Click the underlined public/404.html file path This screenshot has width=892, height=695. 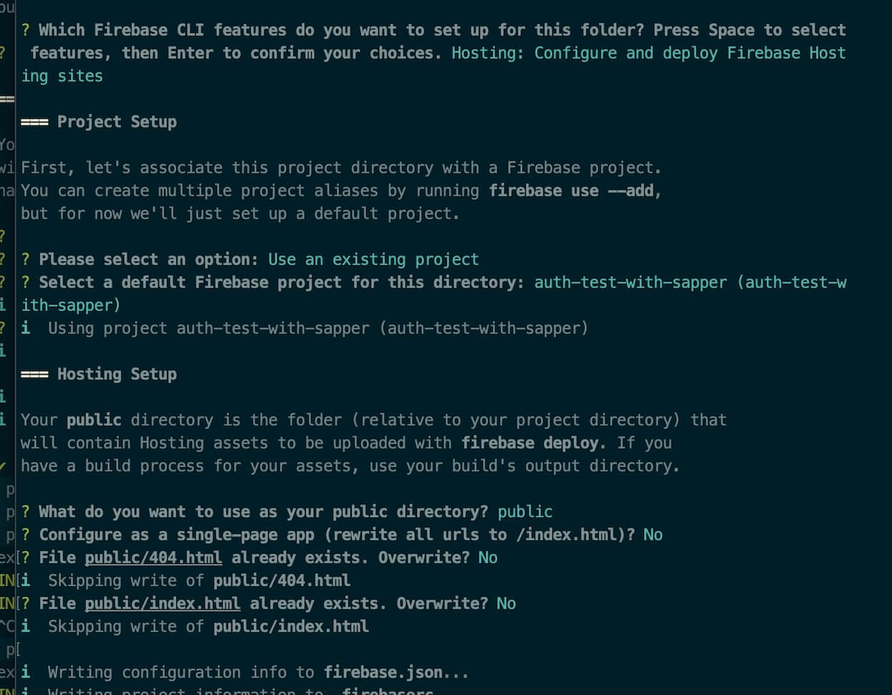point(153,557)
